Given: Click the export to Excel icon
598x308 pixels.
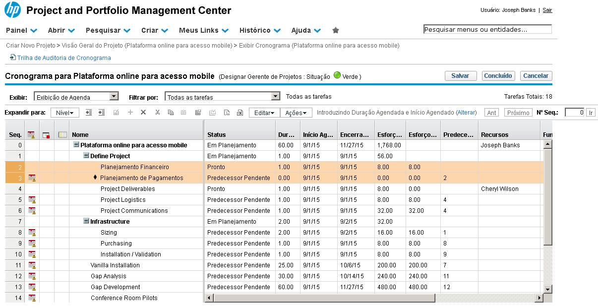Looking at the screenshot, I should (240, 113).
